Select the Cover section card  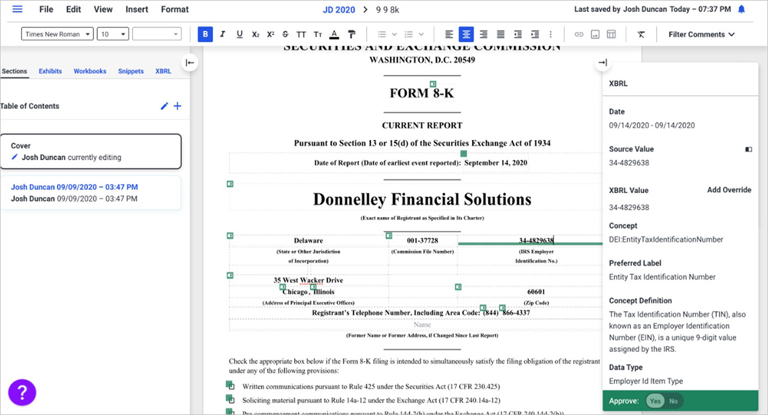tap(91, 152)
